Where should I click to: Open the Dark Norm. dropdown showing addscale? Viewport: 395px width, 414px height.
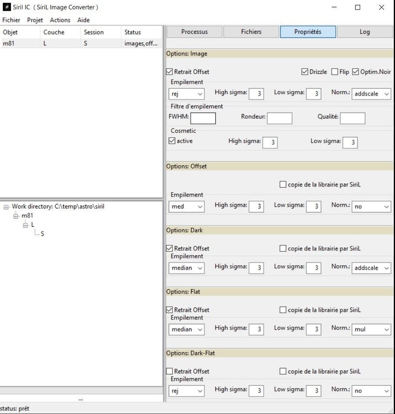pyautogui.click(x=371, y=268)
